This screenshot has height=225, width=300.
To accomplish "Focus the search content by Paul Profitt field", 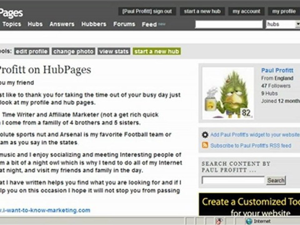I will (233, 180).
